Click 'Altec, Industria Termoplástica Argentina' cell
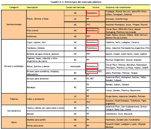 [x=128, y=48]
